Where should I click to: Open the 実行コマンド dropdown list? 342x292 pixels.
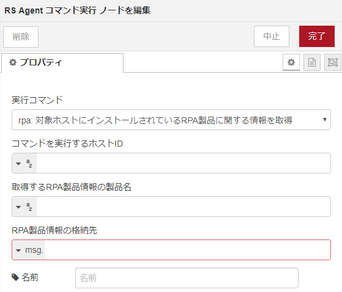click(171, 120)
